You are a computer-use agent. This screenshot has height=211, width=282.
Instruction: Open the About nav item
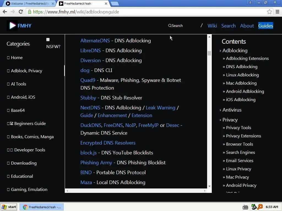(247, 26)
